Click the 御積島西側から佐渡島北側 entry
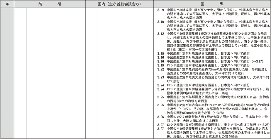This screenshot has height=139, width=271. point(218,91)
